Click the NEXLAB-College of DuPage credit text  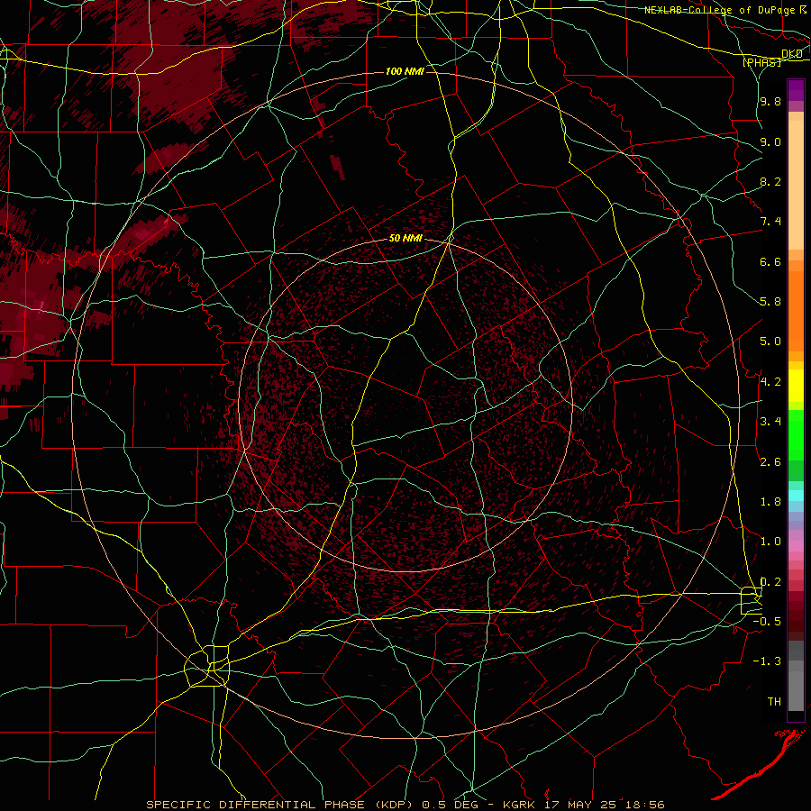click(721, 10)
